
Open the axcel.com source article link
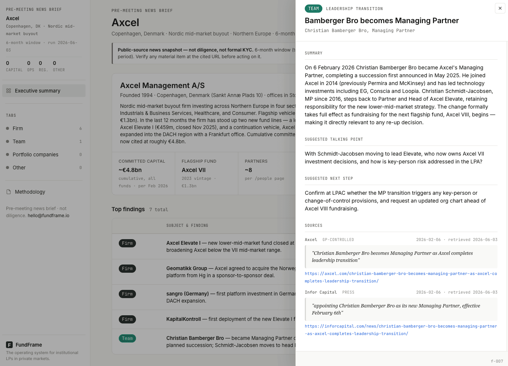tap(401, 277)
